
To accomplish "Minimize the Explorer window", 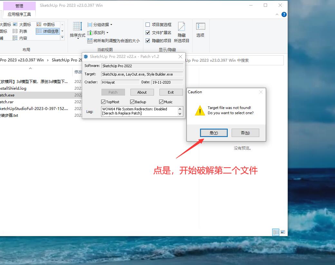I will click(251, 5).
